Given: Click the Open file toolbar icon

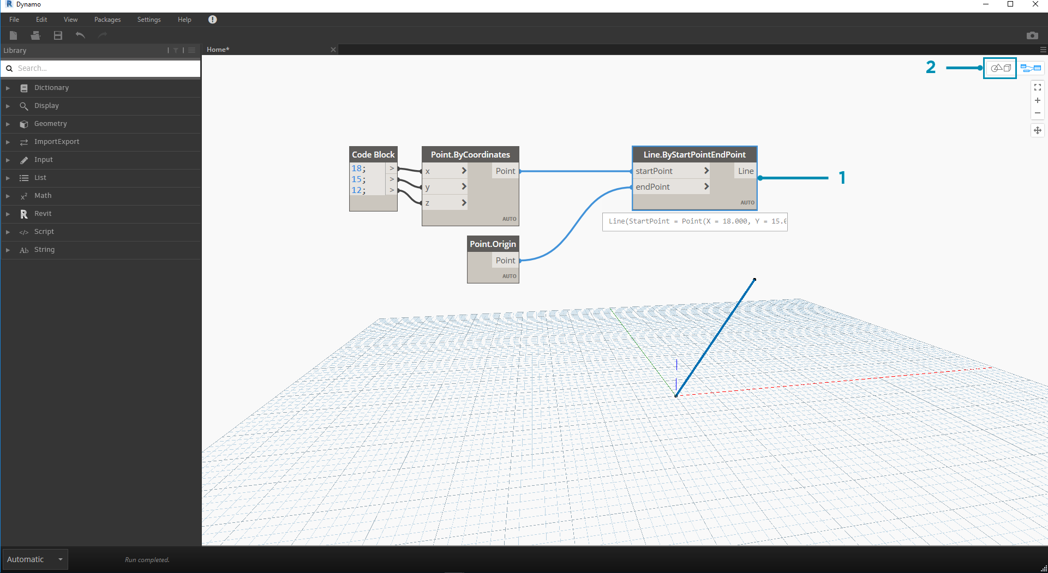Looking at the screenshot, I should [x=35, y=35].
